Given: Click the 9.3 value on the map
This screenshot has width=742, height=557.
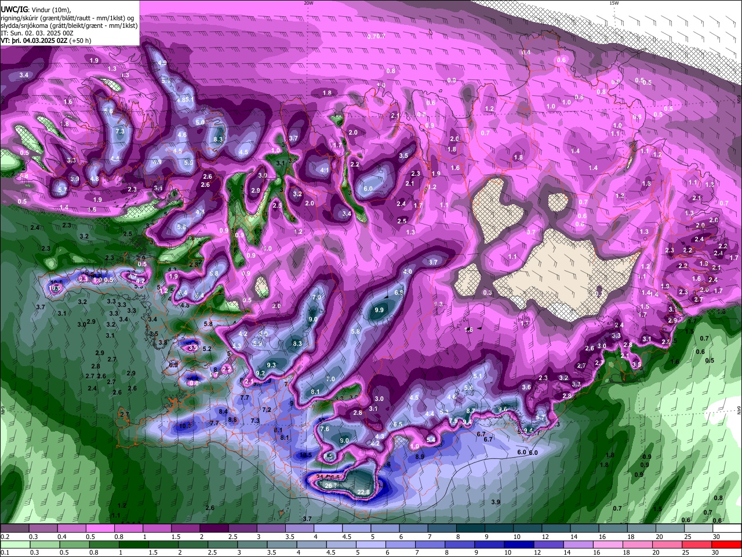Looking at the screenshot, I should pos(271,365).
